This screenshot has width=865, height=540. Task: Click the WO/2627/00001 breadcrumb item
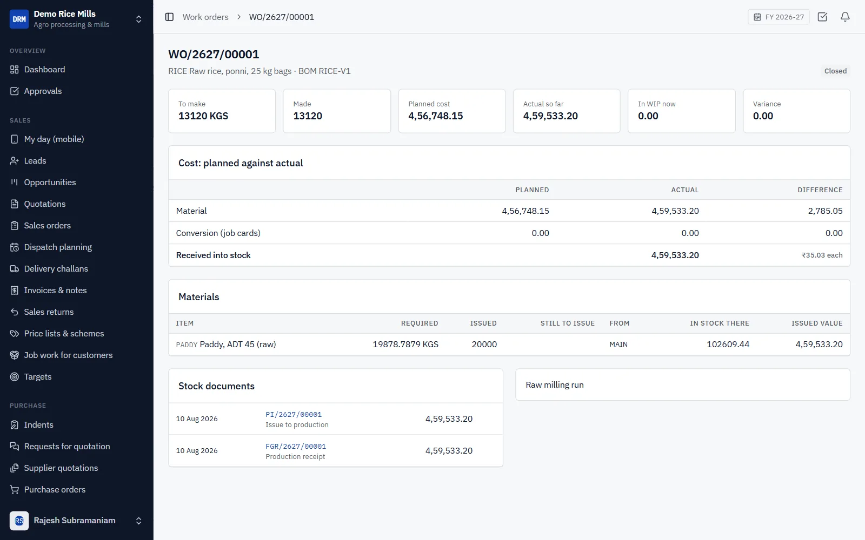282,17
